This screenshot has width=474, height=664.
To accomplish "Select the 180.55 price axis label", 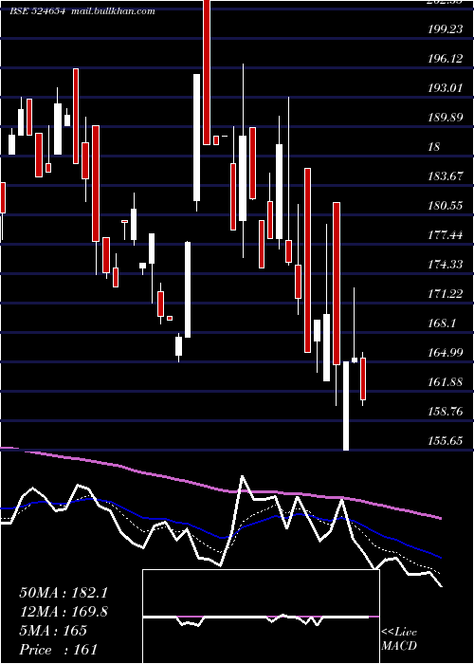I will 446,206.
